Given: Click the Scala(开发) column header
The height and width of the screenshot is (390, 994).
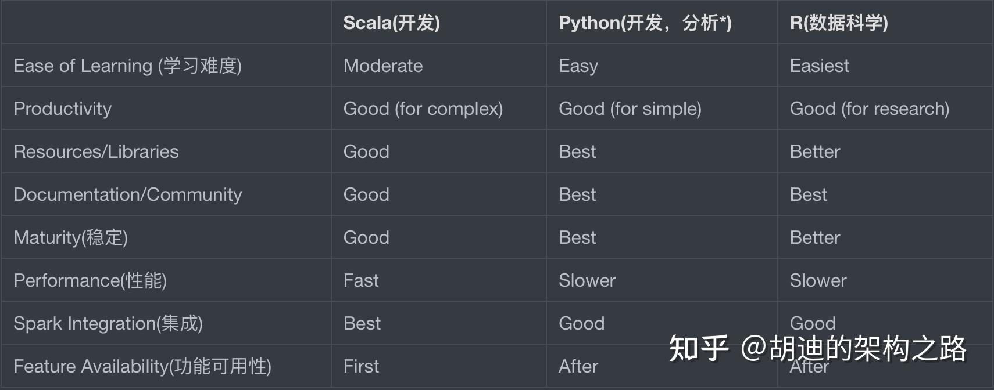Looking at the screenshot, I should tap(391, 23).
